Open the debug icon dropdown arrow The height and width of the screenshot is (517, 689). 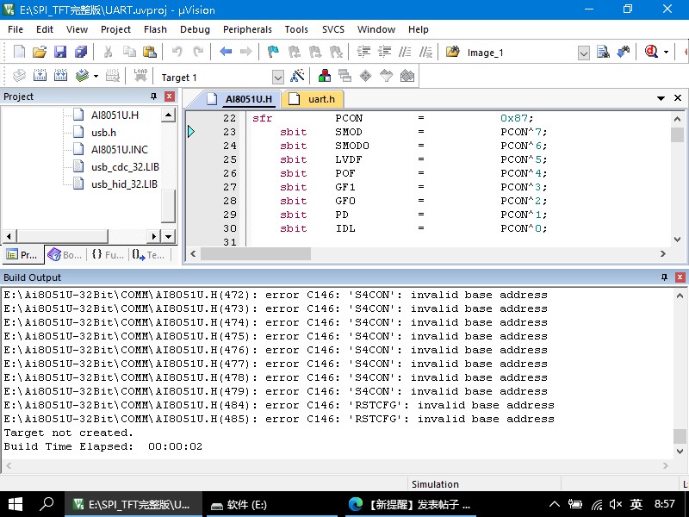pos(666,52)
